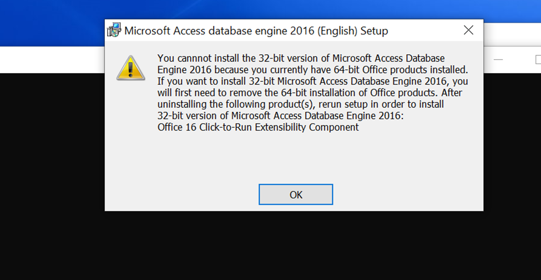Click the line starting 'uninstalling the following product(s)'

[x=301, y=104]
